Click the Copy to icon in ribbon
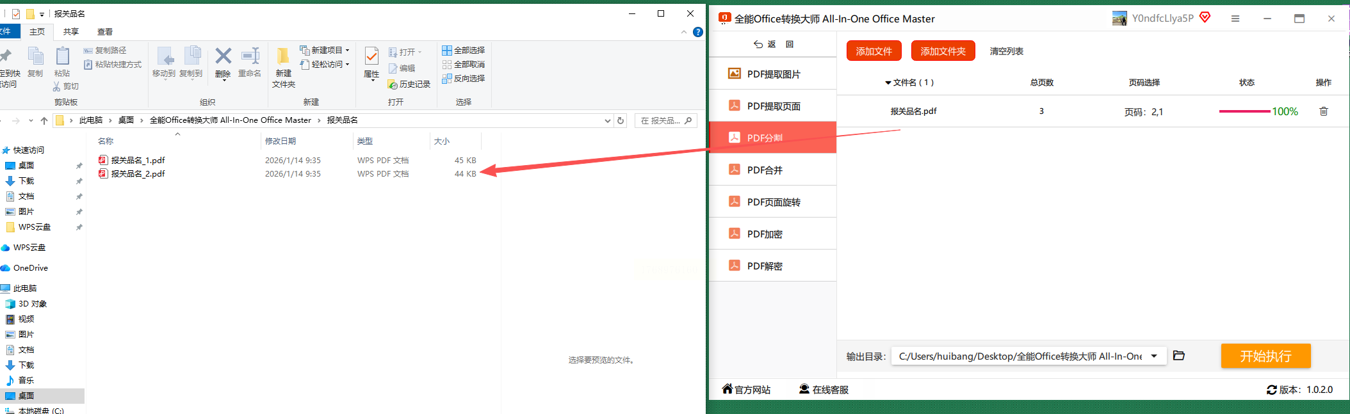This screenshot has width=1350, height=414. point(191,56)
